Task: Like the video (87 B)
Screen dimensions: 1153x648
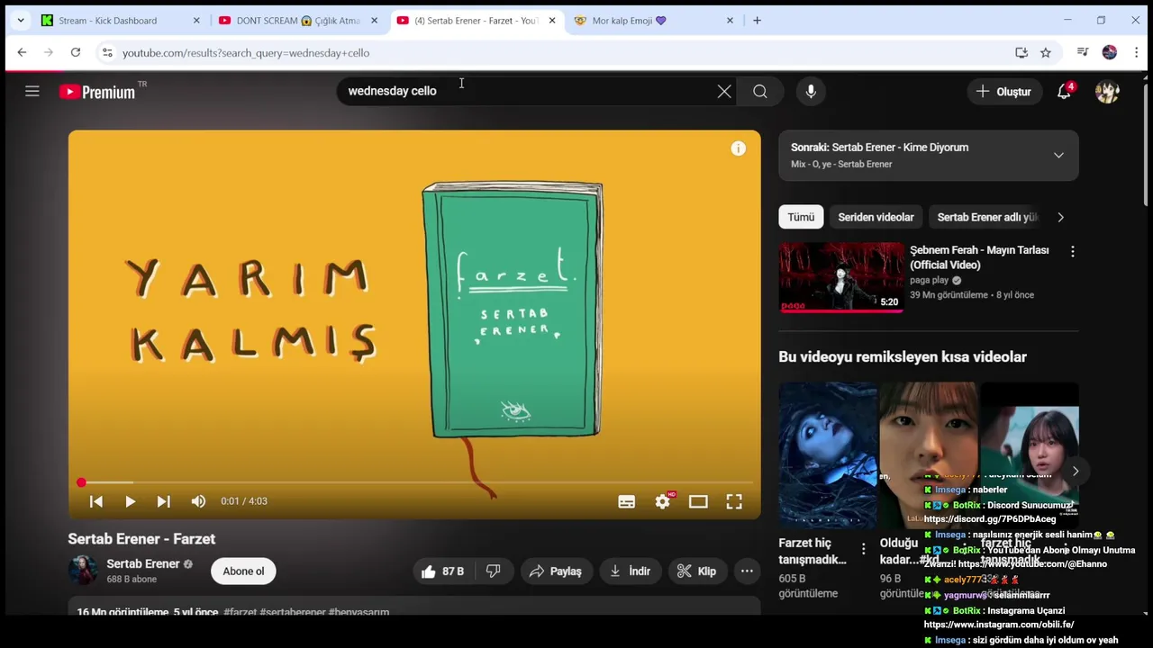Action: point(443,571)
